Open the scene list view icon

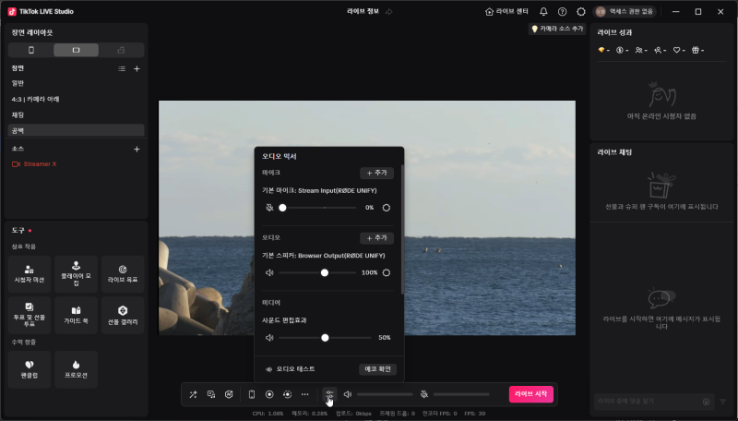[x=122, y=68]
